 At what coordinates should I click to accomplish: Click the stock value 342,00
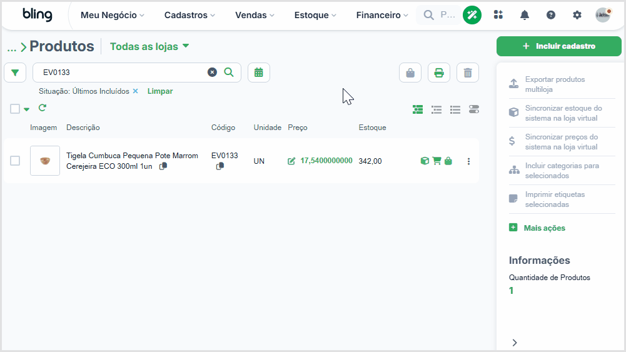pyautogui.click(x=370, y=161)
